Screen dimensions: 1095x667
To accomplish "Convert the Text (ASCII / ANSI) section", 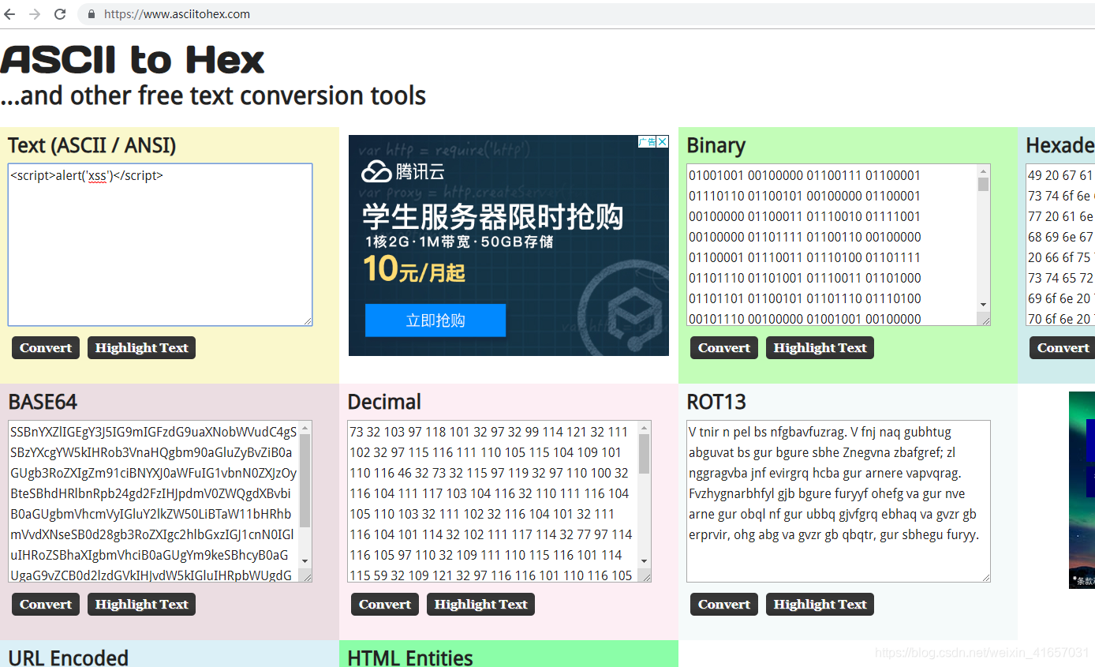I will coord(46,348).
